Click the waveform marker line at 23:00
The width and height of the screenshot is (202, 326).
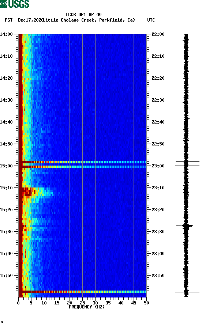point(187,166)
